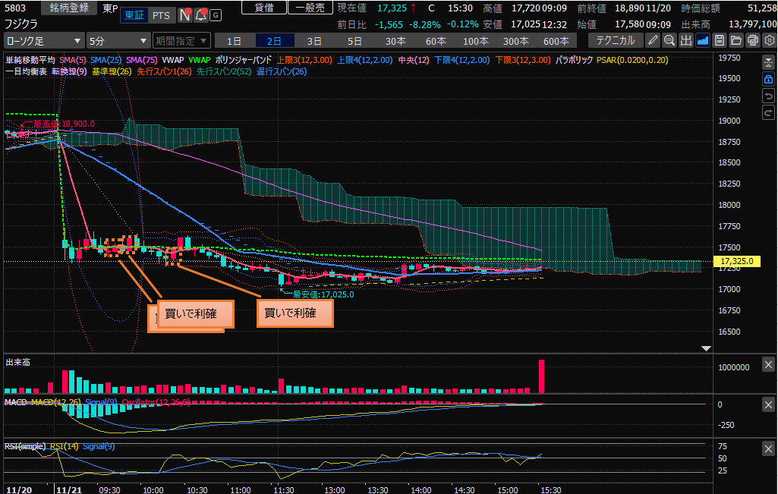Screen dimensions: 778x494
Task: Select the pencil drawing tool icon
Action: click(653, 40)
